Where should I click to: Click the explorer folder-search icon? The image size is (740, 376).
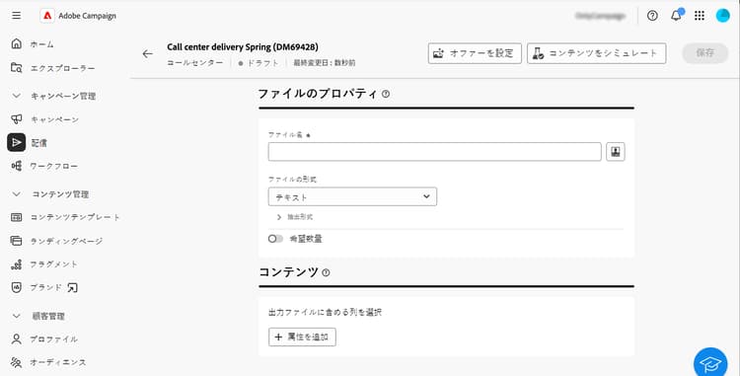[x=16, y=68]
